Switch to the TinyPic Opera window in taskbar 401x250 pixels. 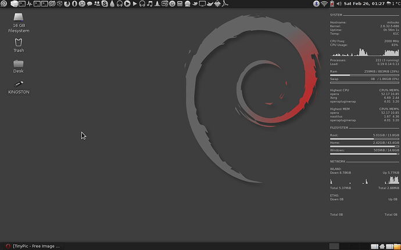(33, 246)
